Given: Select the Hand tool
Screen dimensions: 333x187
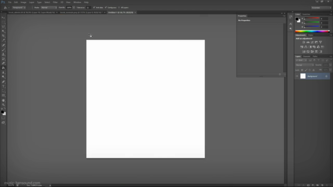Looking at the screenshot, I should coord(4,100).
